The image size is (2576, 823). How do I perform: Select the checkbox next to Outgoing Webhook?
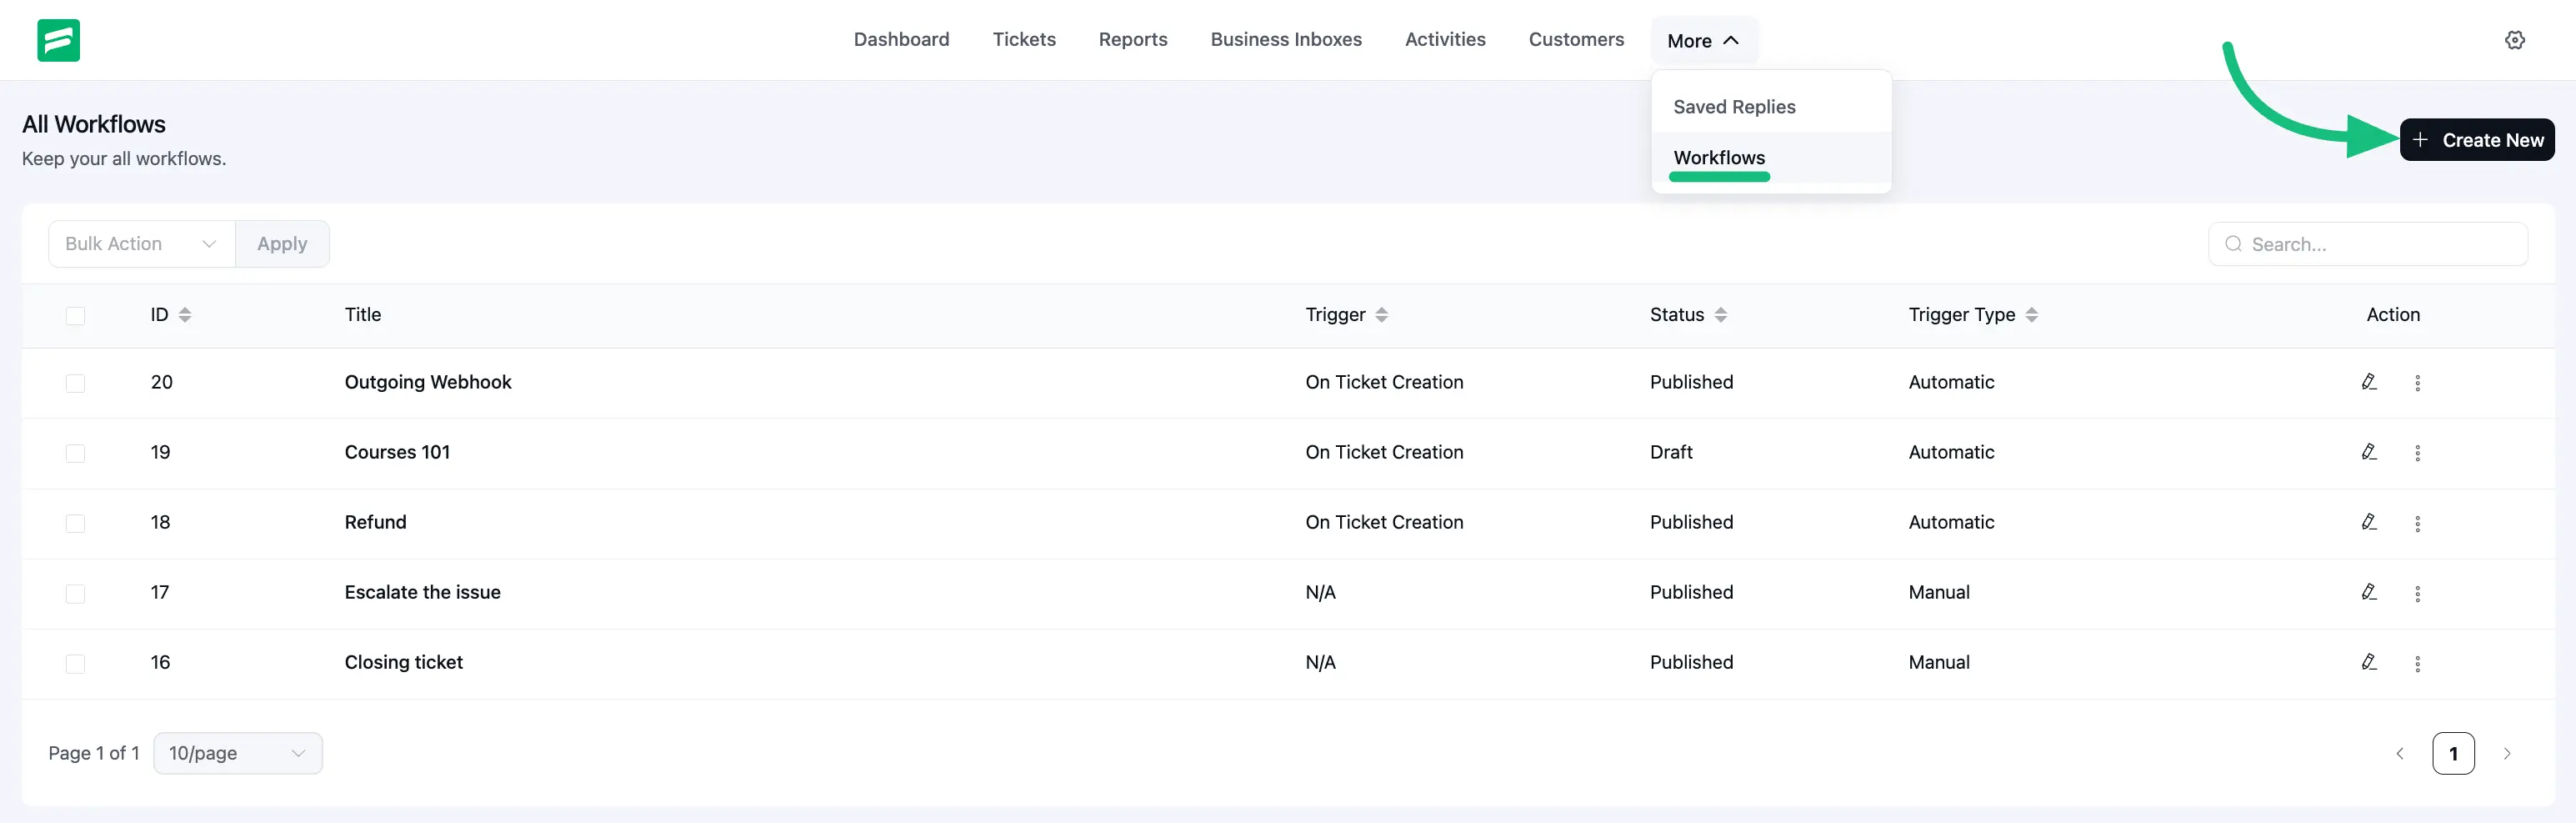pyautogui.click(x=76, y=383)
